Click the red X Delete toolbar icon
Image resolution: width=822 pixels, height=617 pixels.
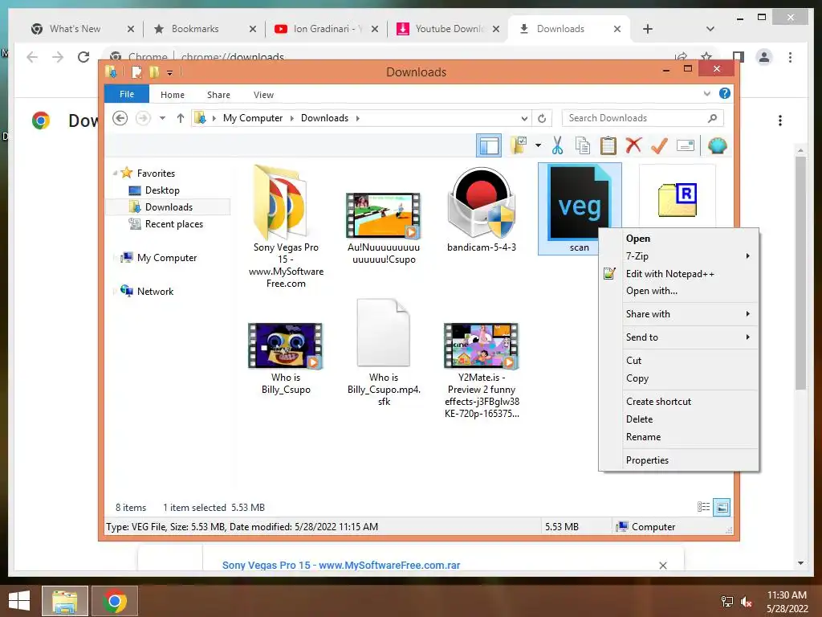pyautogui.click(x=634, y=145)
